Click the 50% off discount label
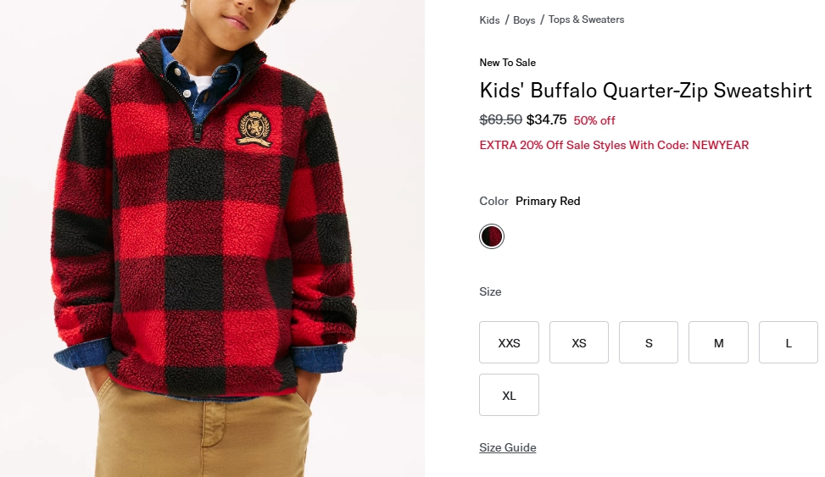 (x=594, y=120)
